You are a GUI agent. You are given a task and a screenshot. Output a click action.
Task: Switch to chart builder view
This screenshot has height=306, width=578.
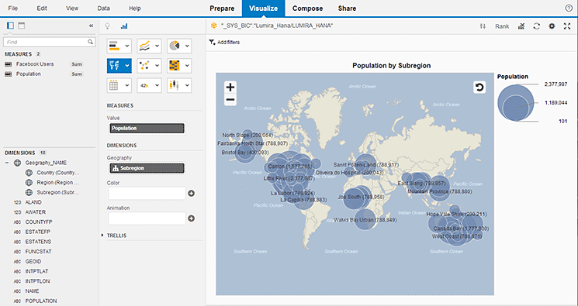pyautogui.click(x=124, y=26)
